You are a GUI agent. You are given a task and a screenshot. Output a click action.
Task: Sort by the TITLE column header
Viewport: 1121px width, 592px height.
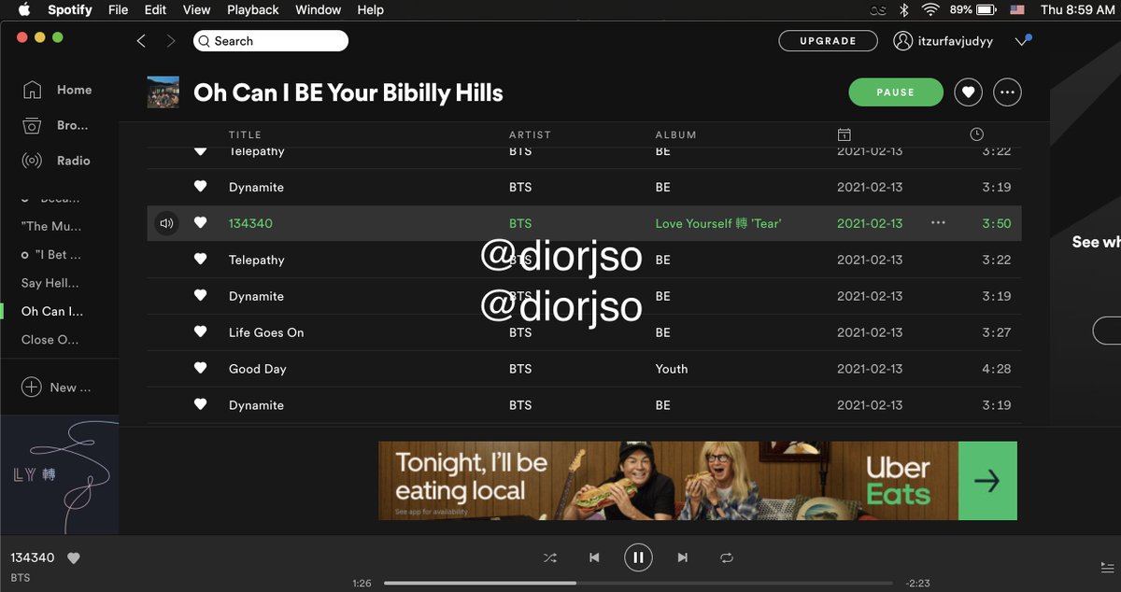click(x=246, y=134)
